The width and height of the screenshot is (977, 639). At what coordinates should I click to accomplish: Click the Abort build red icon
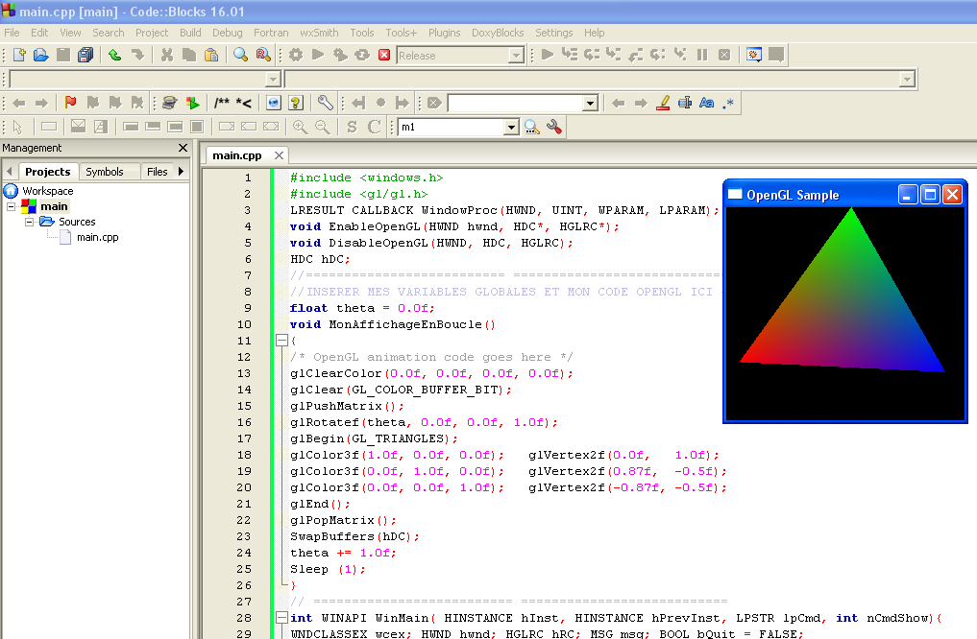click(384, 55)
